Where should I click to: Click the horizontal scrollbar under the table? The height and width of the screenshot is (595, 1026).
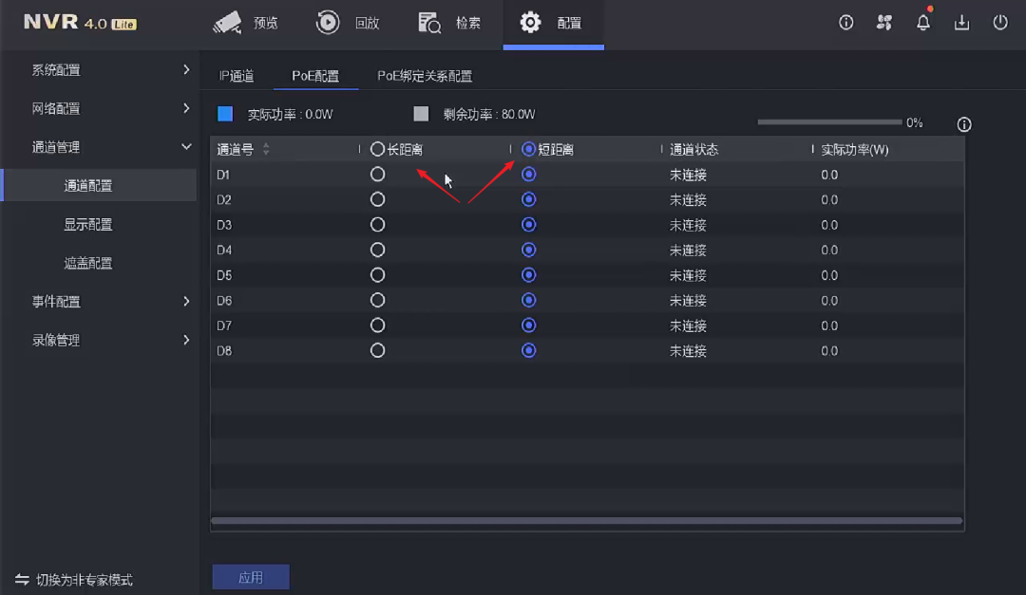tap(586, 521)
